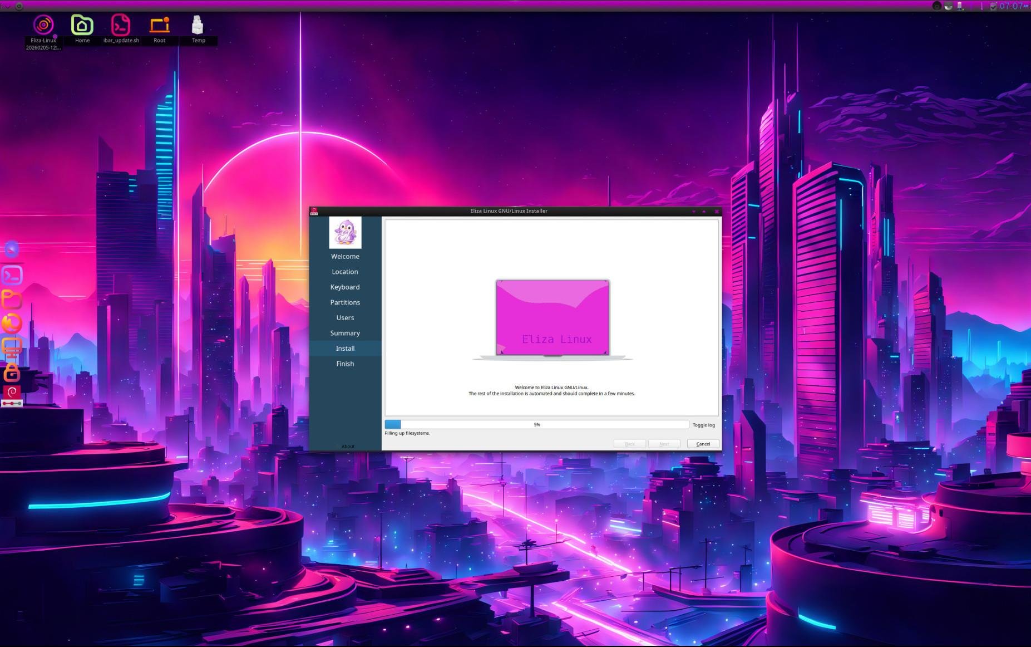Click the 'Eliza Linux GNU/Linux Installer' window title
The width and height of the screenshot is (1031, 647).
coord(509,211)
